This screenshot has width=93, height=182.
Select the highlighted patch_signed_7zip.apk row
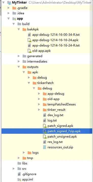47,131
